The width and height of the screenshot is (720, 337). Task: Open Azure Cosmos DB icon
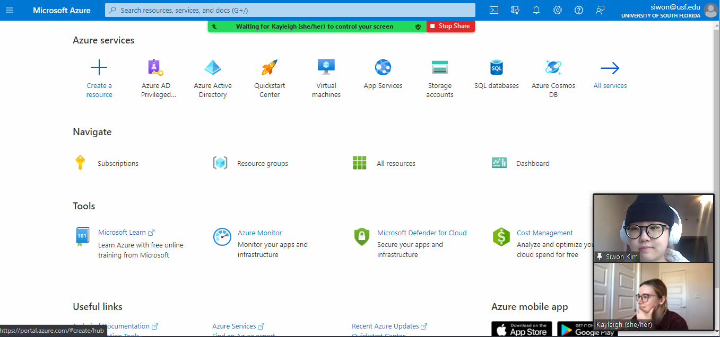pyautogui.click(x=553, y=67)
